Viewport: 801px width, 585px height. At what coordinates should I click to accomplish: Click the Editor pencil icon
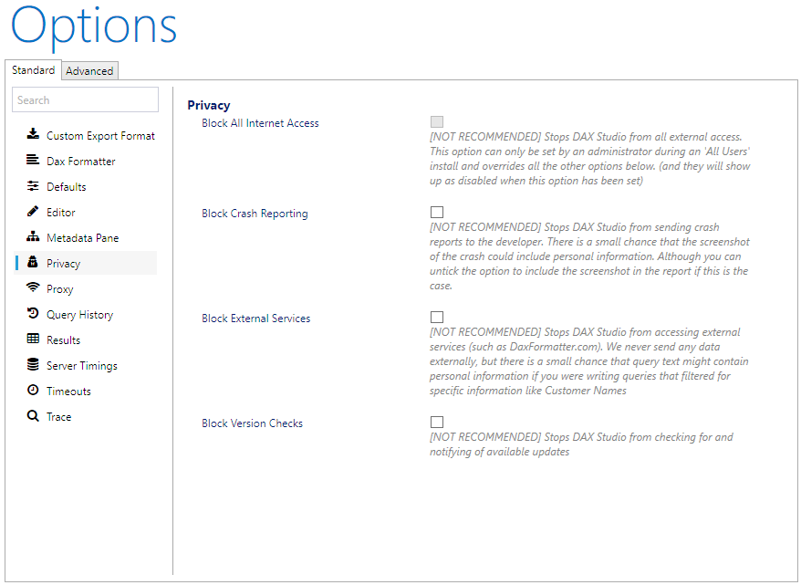click(x=33, y=211)
